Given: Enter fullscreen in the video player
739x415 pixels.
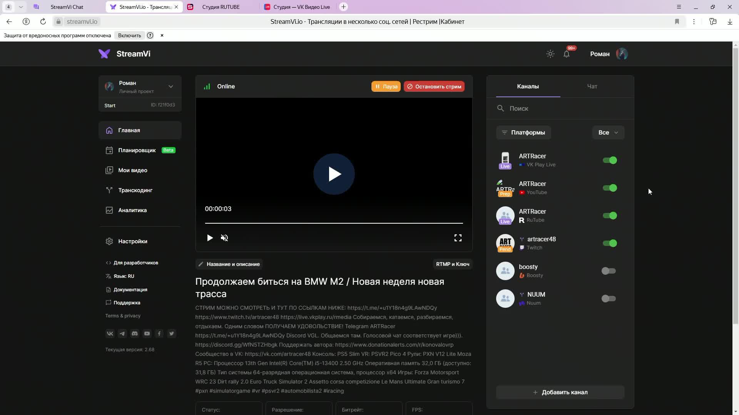Looking at the screenshot, I should pos(458,238).
